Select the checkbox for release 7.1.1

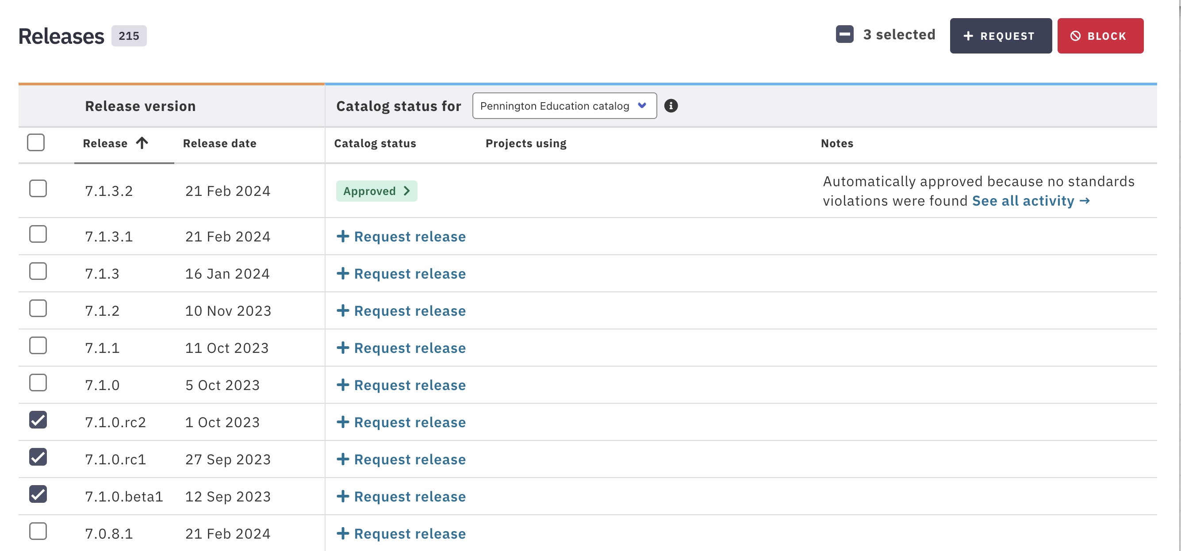coord(38,346)
